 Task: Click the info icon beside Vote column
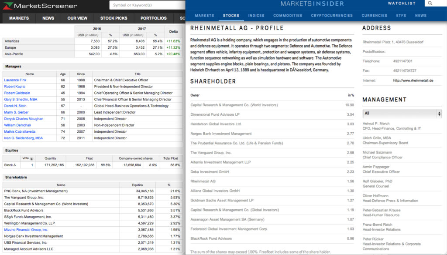[x=31, y=159]
